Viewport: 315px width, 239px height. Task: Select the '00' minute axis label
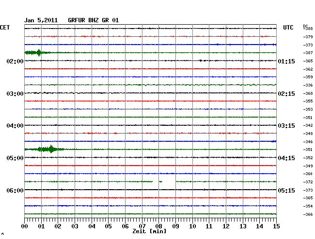[x=25, y=226]
